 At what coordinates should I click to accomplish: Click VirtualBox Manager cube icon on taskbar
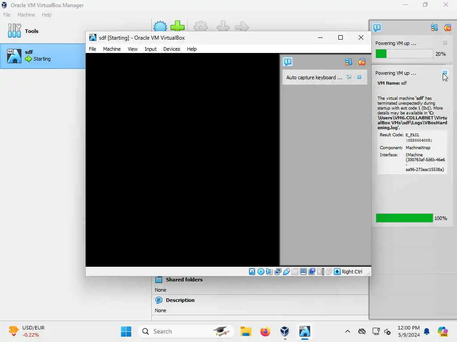pyautogui.click(x=284, y=331)
